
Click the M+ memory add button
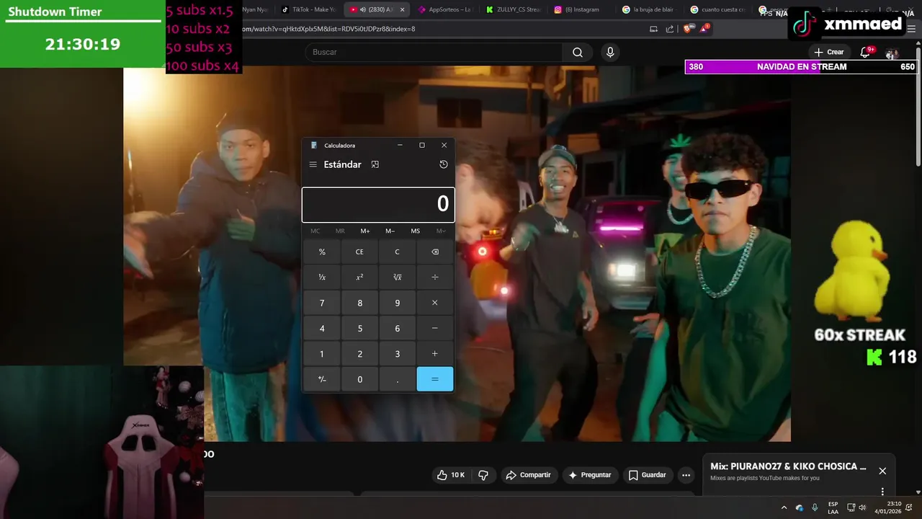click(365, 231)
